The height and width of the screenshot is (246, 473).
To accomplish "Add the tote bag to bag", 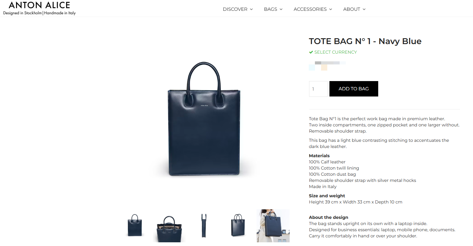I will (354, 89).
